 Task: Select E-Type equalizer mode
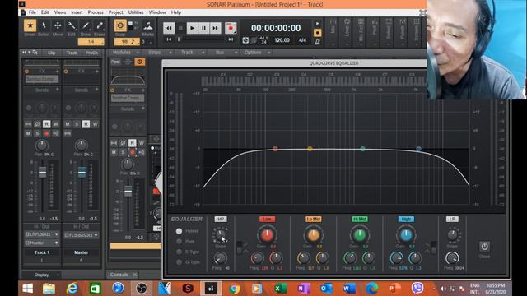pos(180,252)
